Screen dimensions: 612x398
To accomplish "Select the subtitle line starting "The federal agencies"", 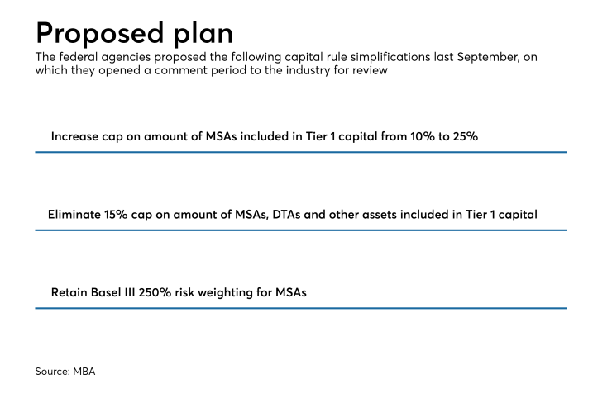I will click(292, 57).
